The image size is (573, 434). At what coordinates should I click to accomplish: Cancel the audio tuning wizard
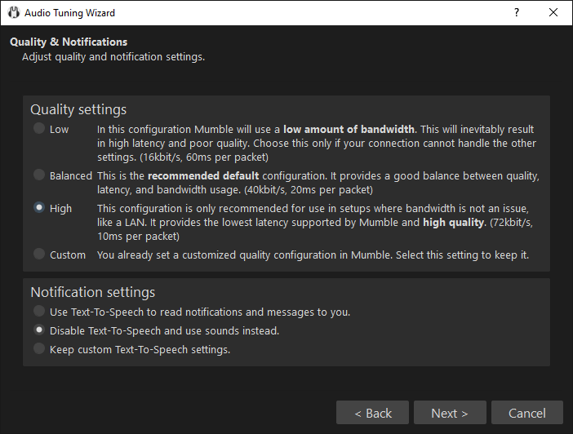[x=526, y=413]
